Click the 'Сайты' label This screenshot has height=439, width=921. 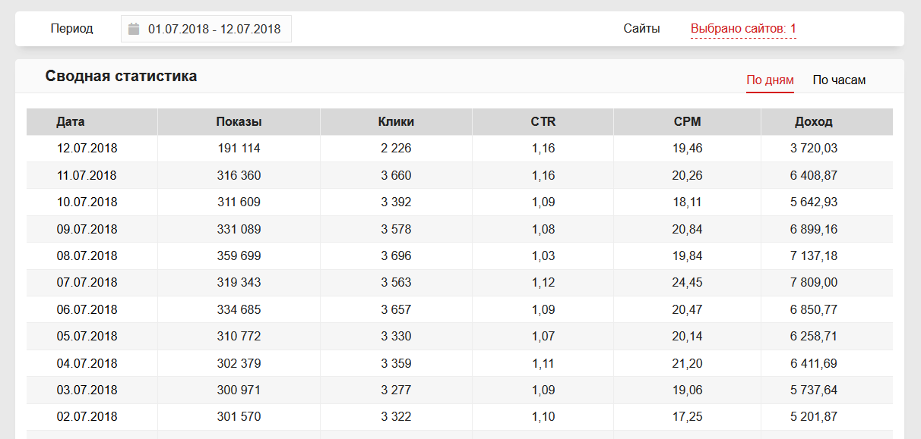(641, 29)
